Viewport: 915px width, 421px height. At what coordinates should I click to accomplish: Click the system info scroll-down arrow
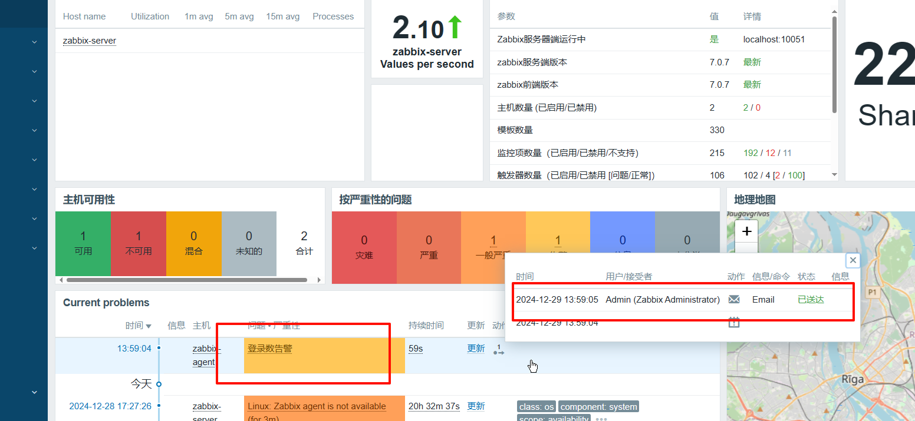point(834,174)
